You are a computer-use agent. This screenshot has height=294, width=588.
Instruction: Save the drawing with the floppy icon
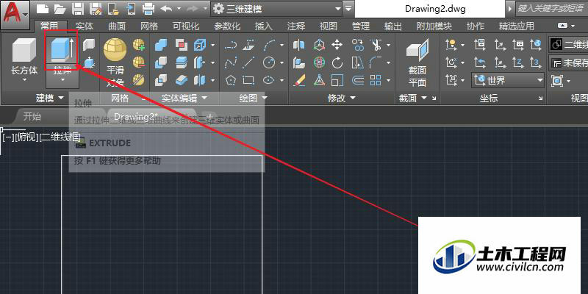tap(78, 9)
